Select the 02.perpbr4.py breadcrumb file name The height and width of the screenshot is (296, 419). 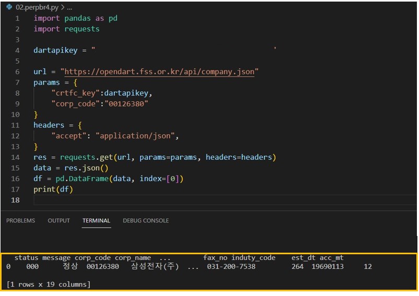click(x=37, y=7)
